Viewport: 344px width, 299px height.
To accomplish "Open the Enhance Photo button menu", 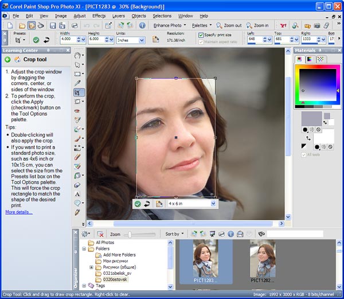I will [169, 26].
